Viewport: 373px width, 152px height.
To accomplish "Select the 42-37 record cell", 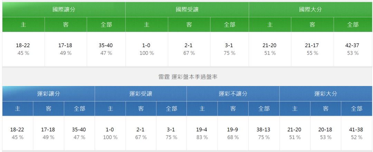I will (x=352, y=49).
